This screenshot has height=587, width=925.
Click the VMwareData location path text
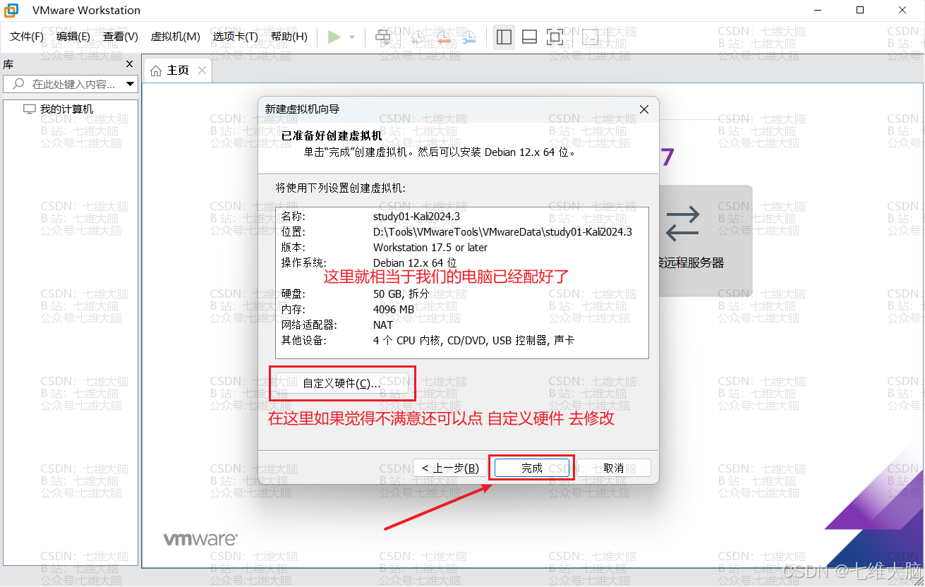[x=502, y=232]
